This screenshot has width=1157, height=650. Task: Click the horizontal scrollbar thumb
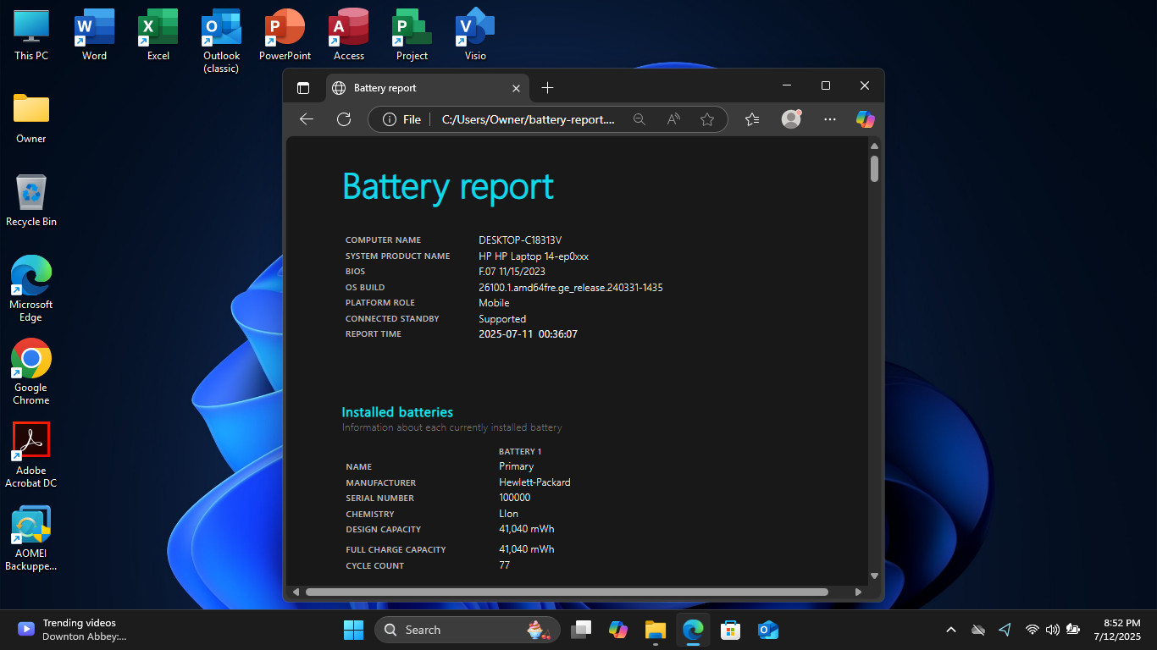click(x=567, y=592)
